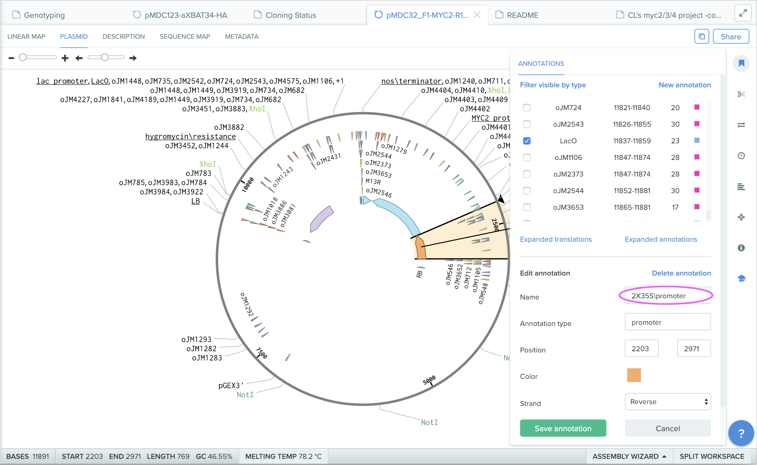Click the scissors digest icon in sidebar
Viewport: 757px width, 465px height.
(741, 94)
